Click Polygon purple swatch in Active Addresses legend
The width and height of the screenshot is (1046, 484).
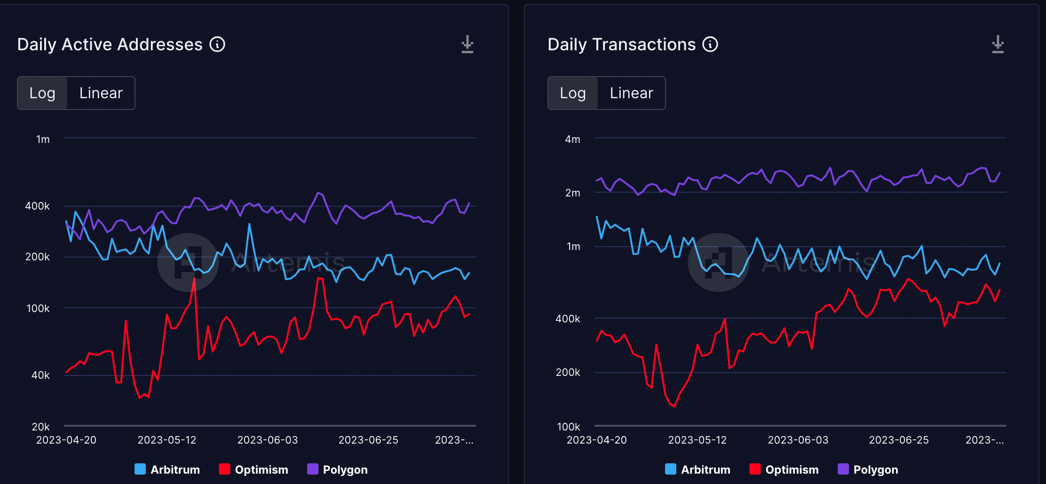[313, 469]
